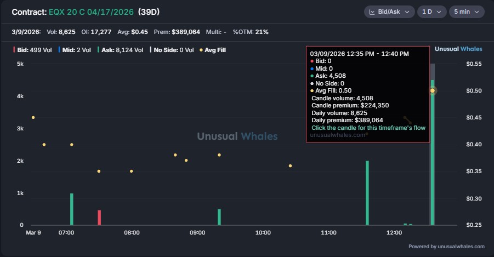Toggle the No Side: 0 Vol legend entry
This screenshot has width=494, height=257.
(x=172, y=50)
